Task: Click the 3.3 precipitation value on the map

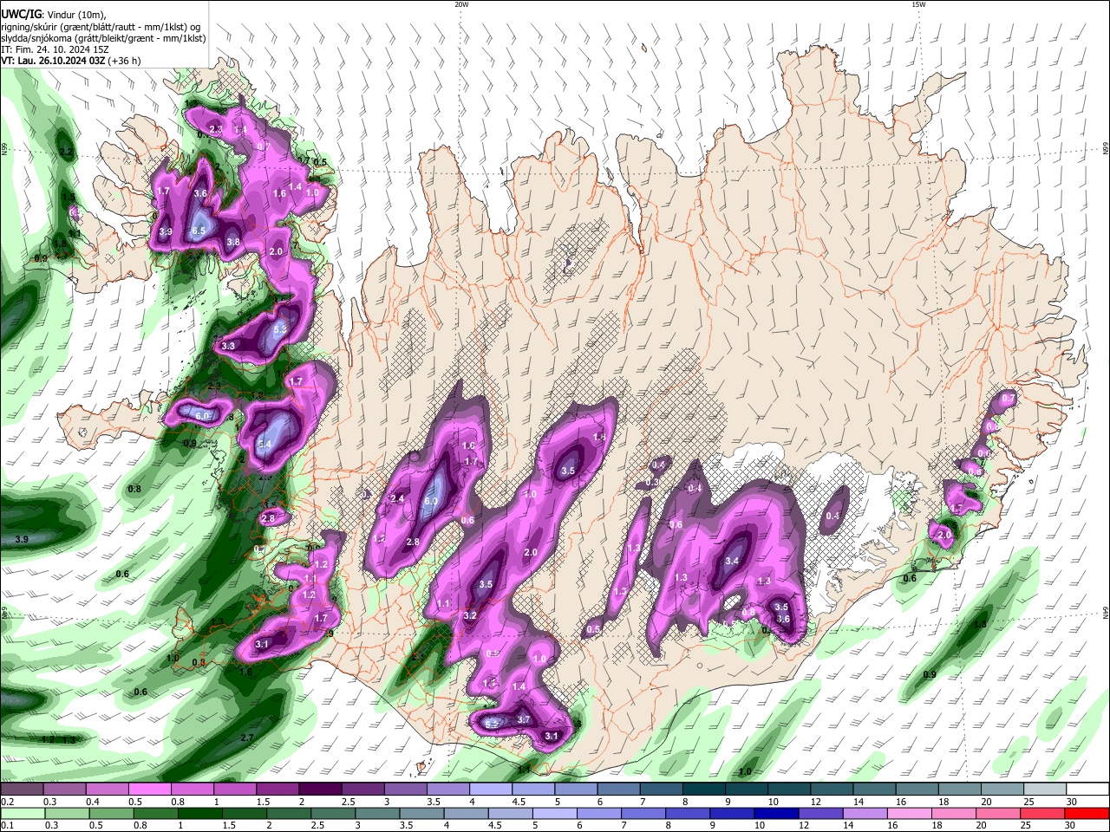Action: [228, 346]
